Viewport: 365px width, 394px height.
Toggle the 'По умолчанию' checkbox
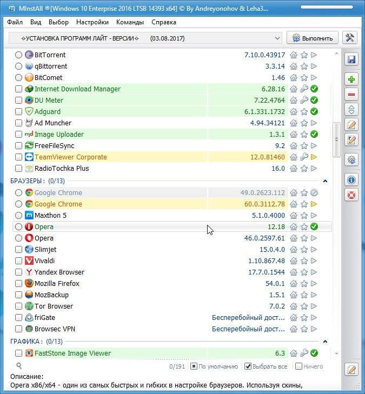(194, 366)
